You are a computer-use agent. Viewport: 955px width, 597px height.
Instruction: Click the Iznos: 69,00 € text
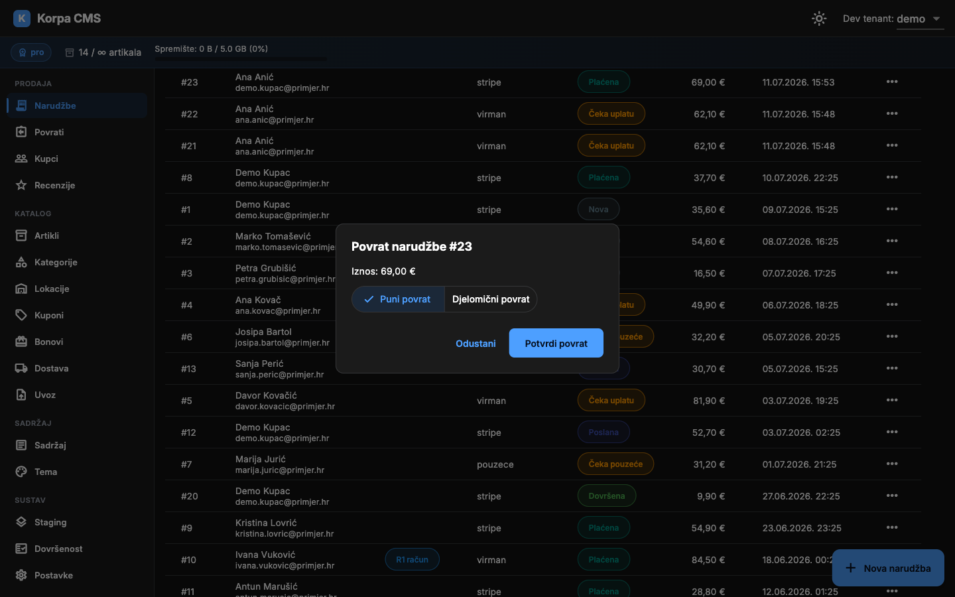click(383, 271)
